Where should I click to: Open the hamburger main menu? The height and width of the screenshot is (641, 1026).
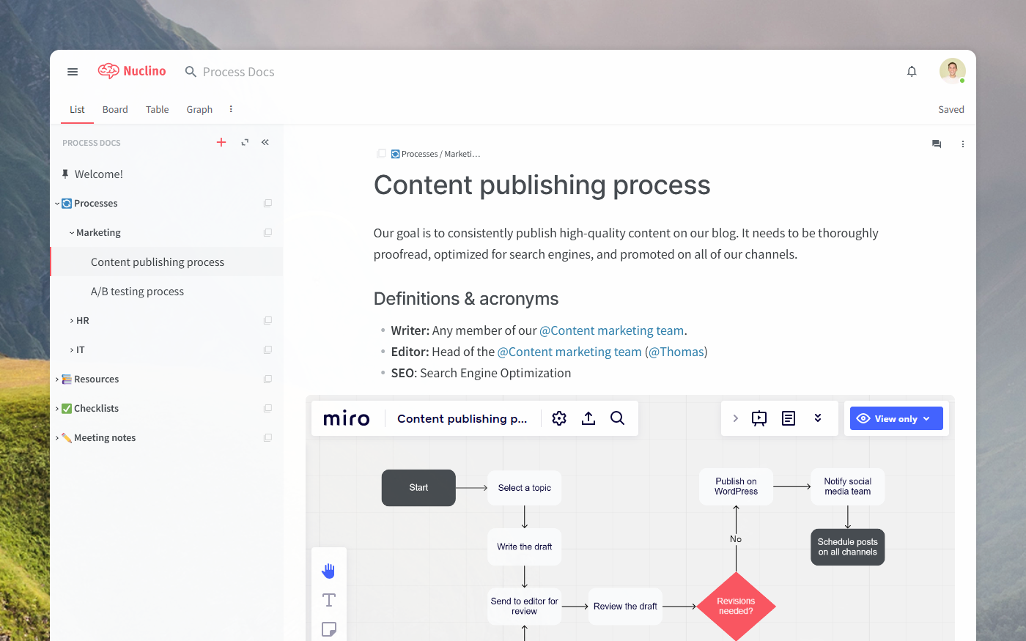tap(73, 72)
